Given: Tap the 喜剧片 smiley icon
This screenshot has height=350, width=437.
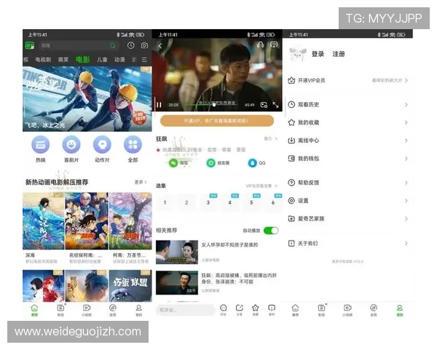Looking at the screenshot, I should pyautogui.click(x=71, y=144).
